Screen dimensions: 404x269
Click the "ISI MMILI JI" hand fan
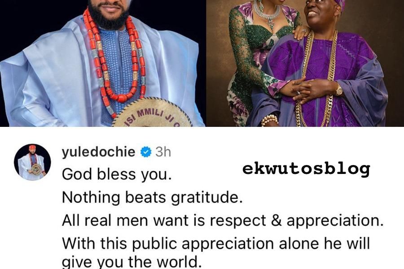153,113
